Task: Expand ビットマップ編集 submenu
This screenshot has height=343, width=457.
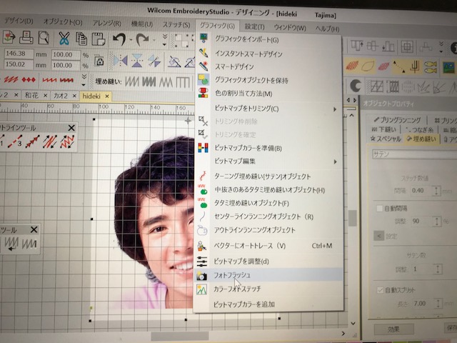Action: 268,161
